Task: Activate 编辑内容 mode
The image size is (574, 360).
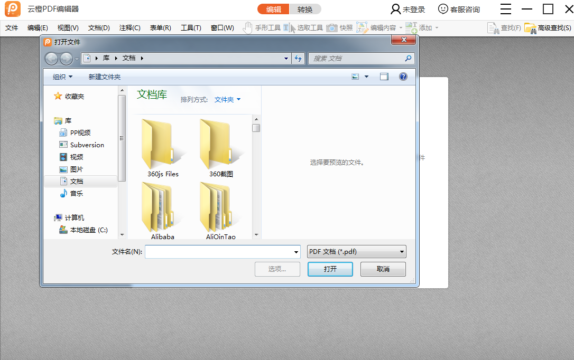Action: pos(377,27)
